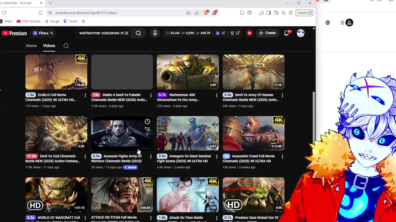Open the Leo AI sparkle icon

283,13
